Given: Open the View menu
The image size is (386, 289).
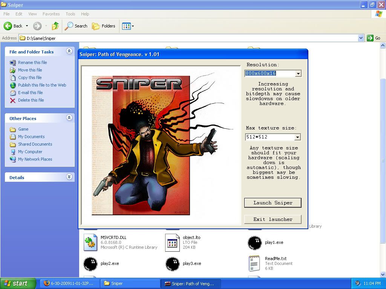Looking at the screenshot, I should click(x=32, y=14).
